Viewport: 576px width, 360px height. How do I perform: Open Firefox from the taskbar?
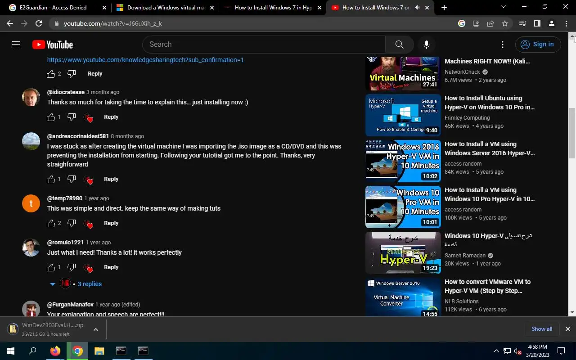[55, 351]
